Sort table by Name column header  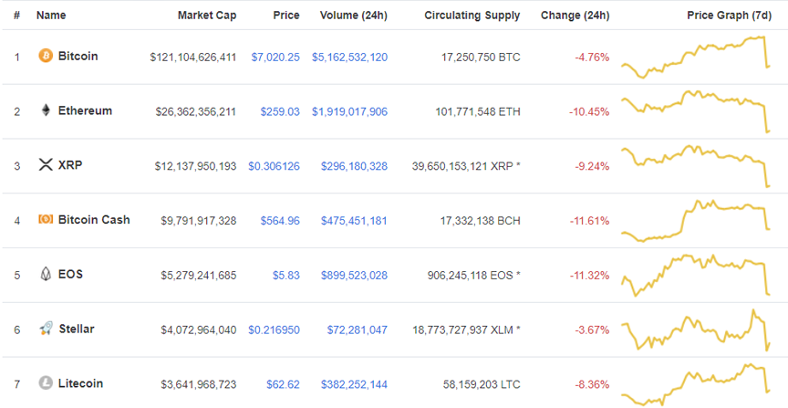tap(51, 16)
